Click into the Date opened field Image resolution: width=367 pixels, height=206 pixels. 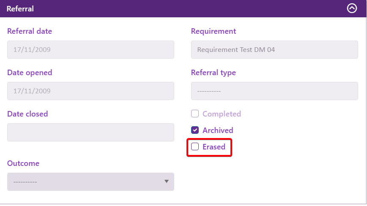[90, 91]
